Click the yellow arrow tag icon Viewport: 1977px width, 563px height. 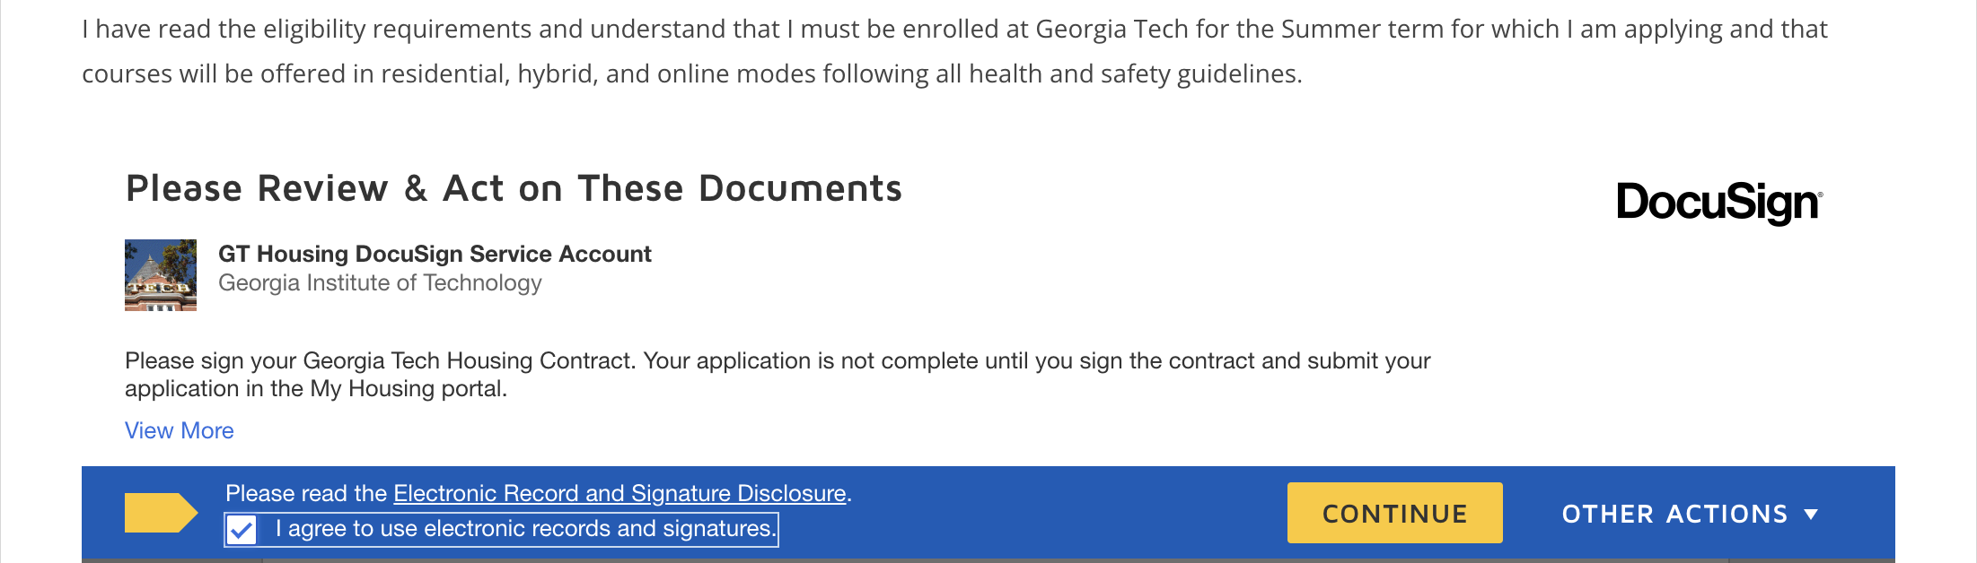(x=161, y=513)
